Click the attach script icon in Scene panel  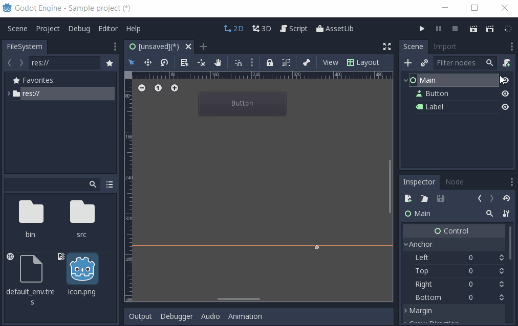click(x=506, y=63)
